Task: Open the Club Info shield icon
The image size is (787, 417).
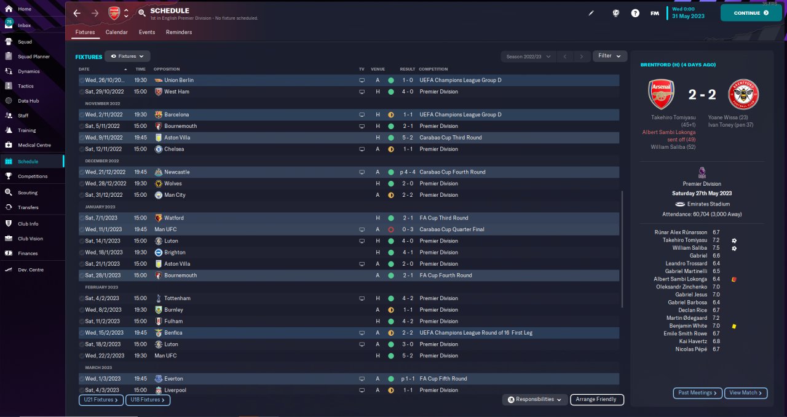Action: click(x=9, y=224)
